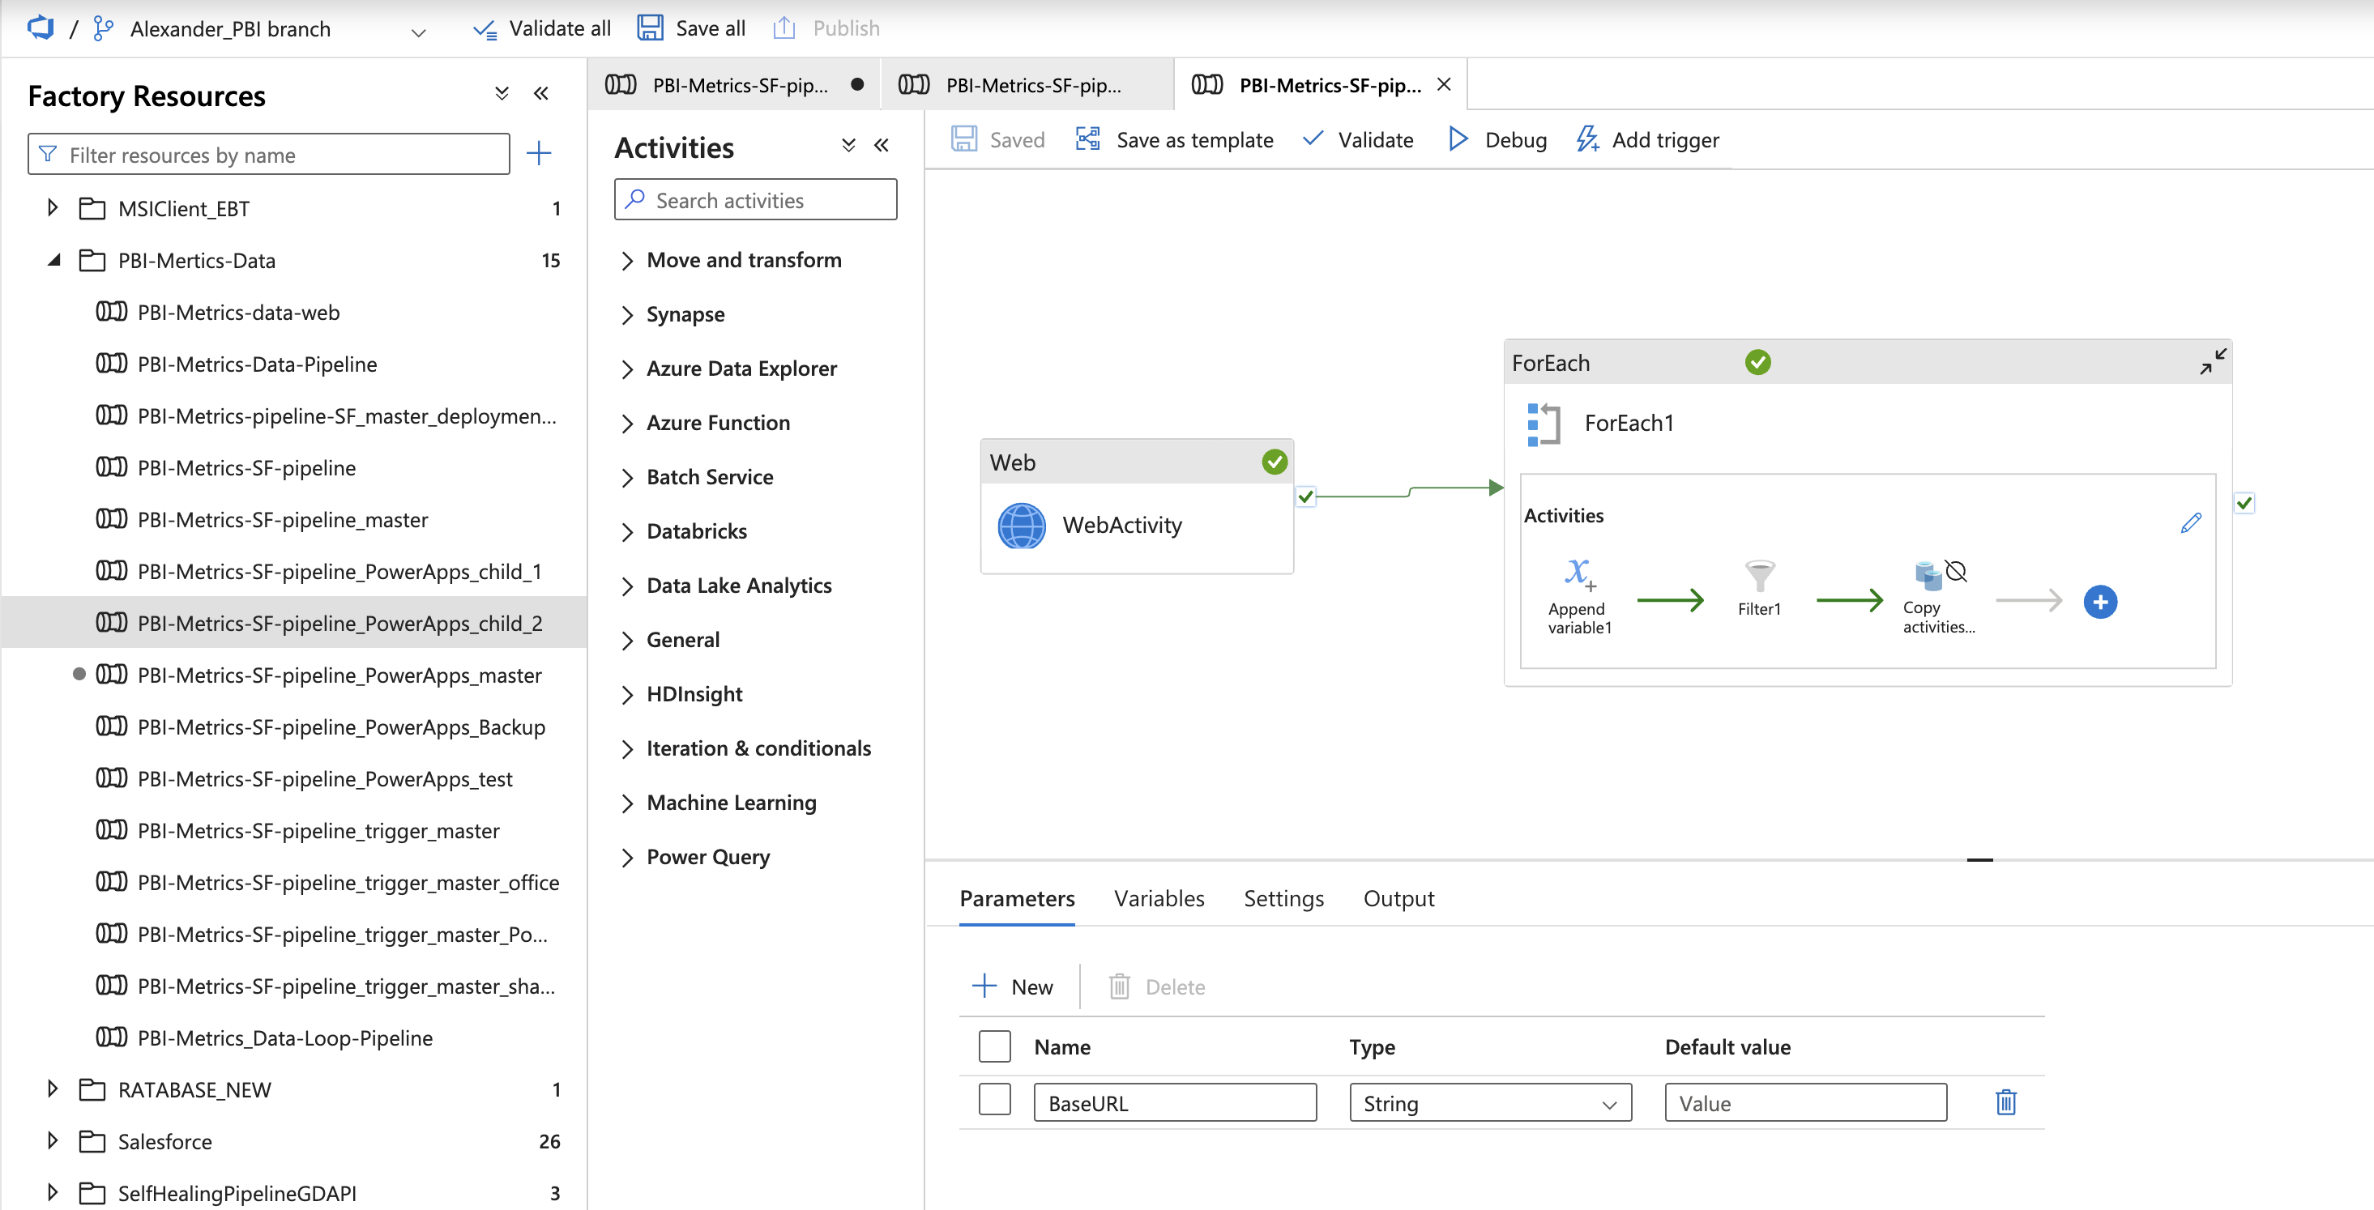This screenshot has height=1210, width=2374.
Task: Open PBI-Metrics_Data-Loop-Pipeline
Action: coord(284,1037)
